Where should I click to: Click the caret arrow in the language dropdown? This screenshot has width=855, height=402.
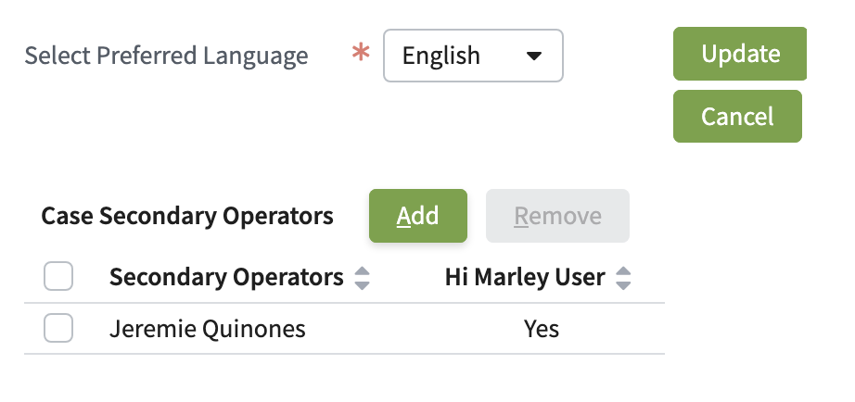click(x=533, y=56)
